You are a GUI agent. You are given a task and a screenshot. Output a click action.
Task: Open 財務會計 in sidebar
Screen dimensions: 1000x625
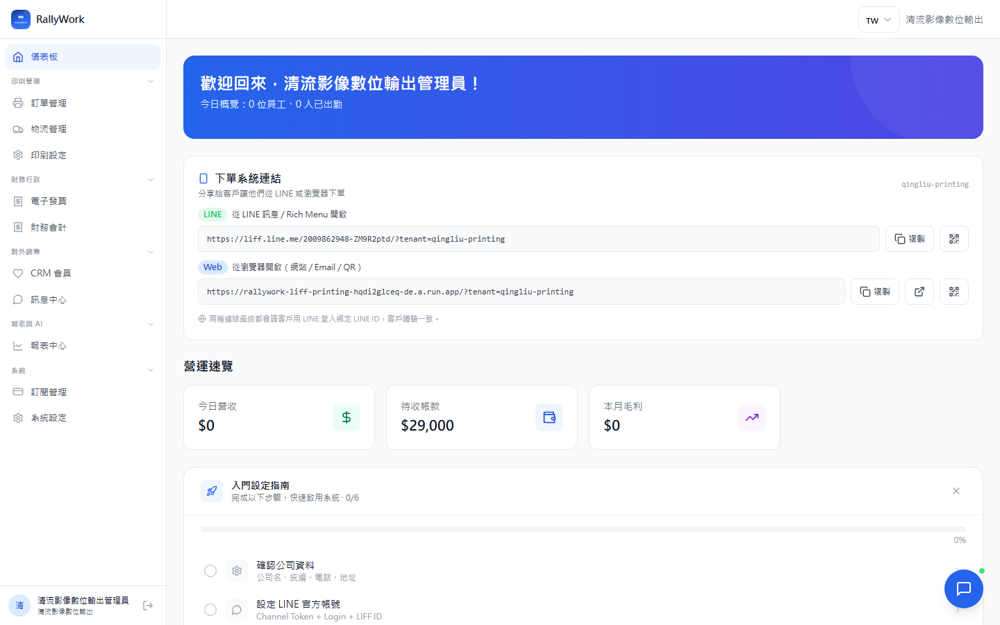coord(83,228)
